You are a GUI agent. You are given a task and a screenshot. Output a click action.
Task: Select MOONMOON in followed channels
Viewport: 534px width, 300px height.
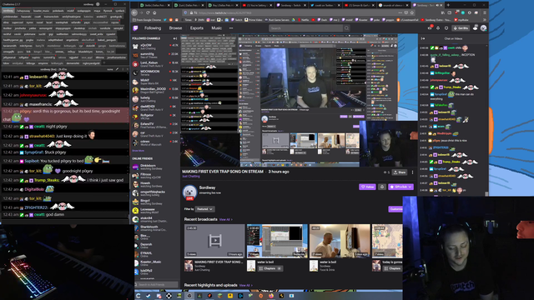(x=156, y=72)
